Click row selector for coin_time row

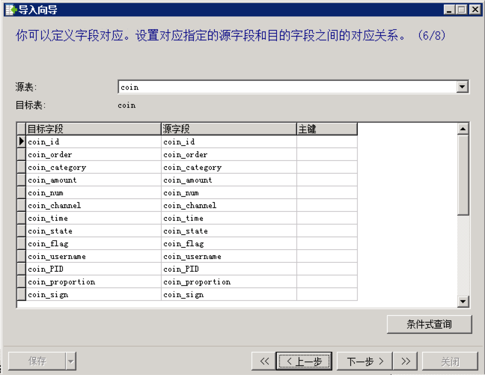(x=21, y=218)
